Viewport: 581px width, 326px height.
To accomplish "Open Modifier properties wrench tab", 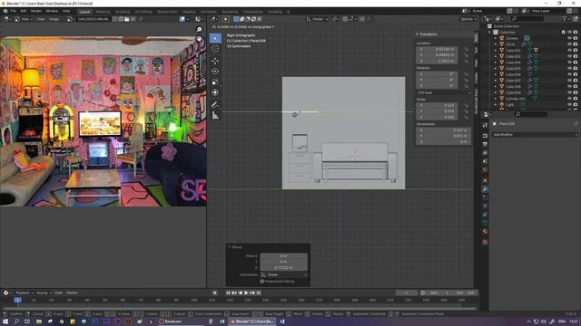I will [x=485, y=189].
